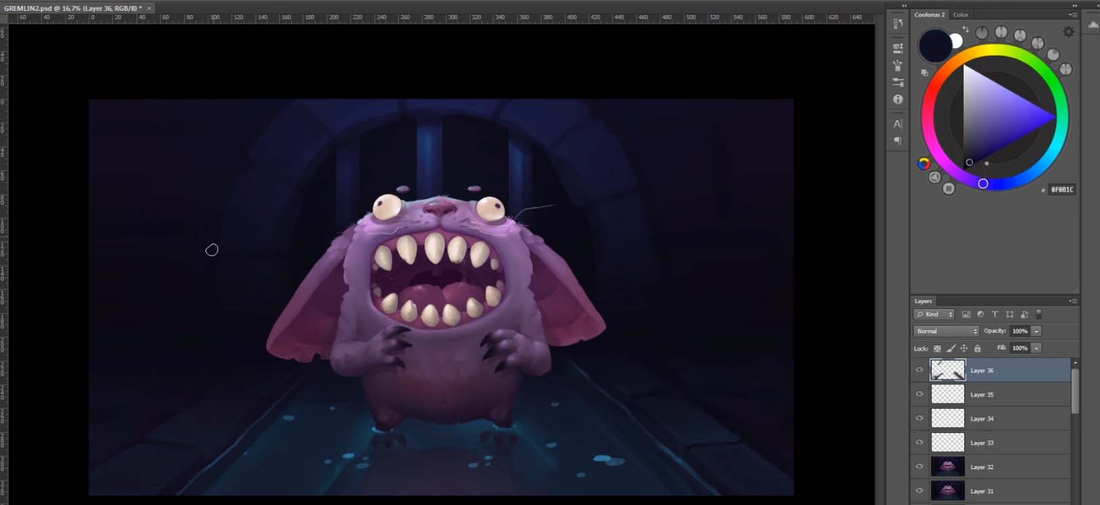Click the multicolor wheel mode icon in Coolorus
Screen dimensions: 1100x505
coord(924,163)
